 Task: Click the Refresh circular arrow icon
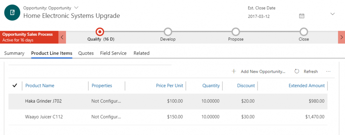click(x=297, y=71)
